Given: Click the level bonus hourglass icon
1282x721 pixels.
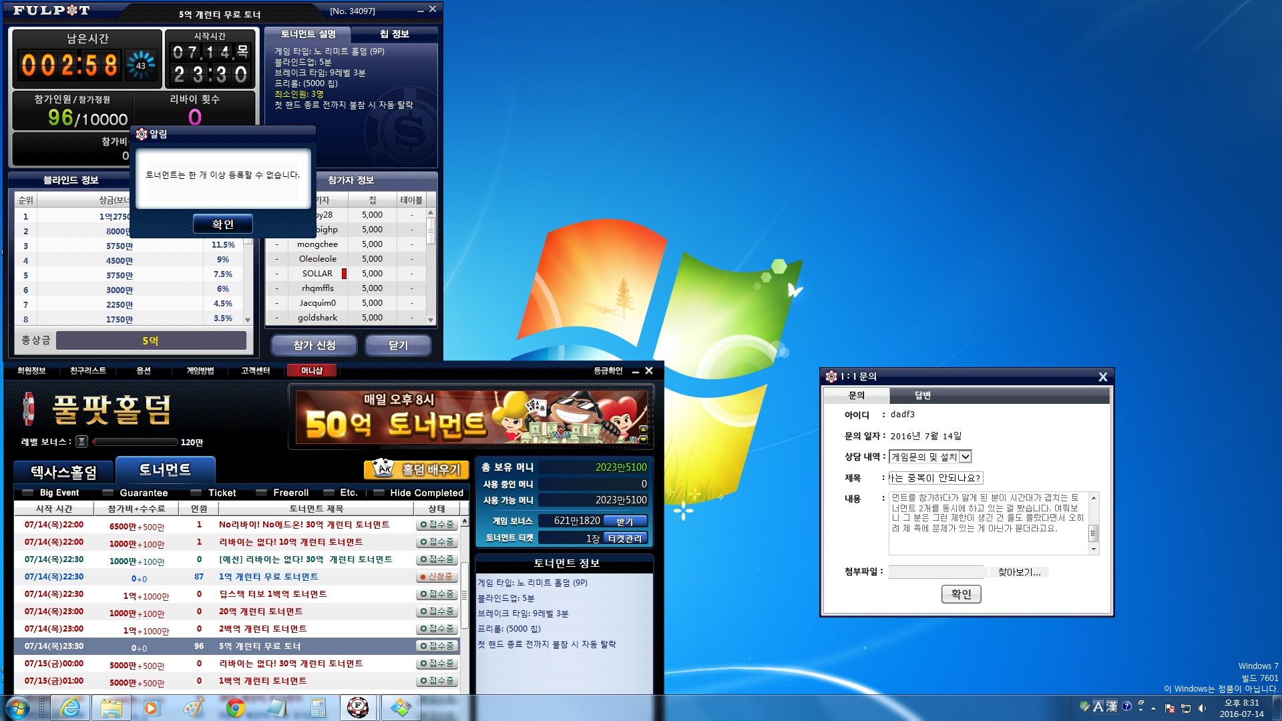Looking at the screenshot, I should [81, 441].
